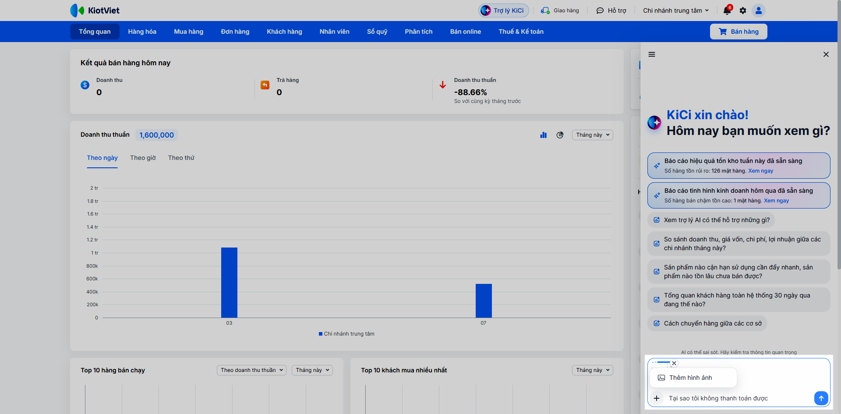Open Theo doanh thu thuần dropdown
841x414 pixels.
pyautogui.click(x=251, y=370)
